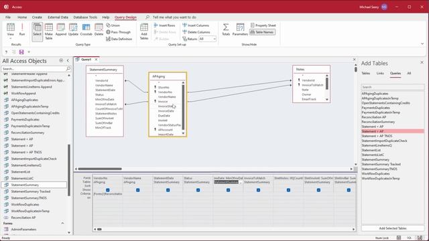Show Links tab in Add Tables pane
This screenshot has width=429, height=241.
[380, 73]
